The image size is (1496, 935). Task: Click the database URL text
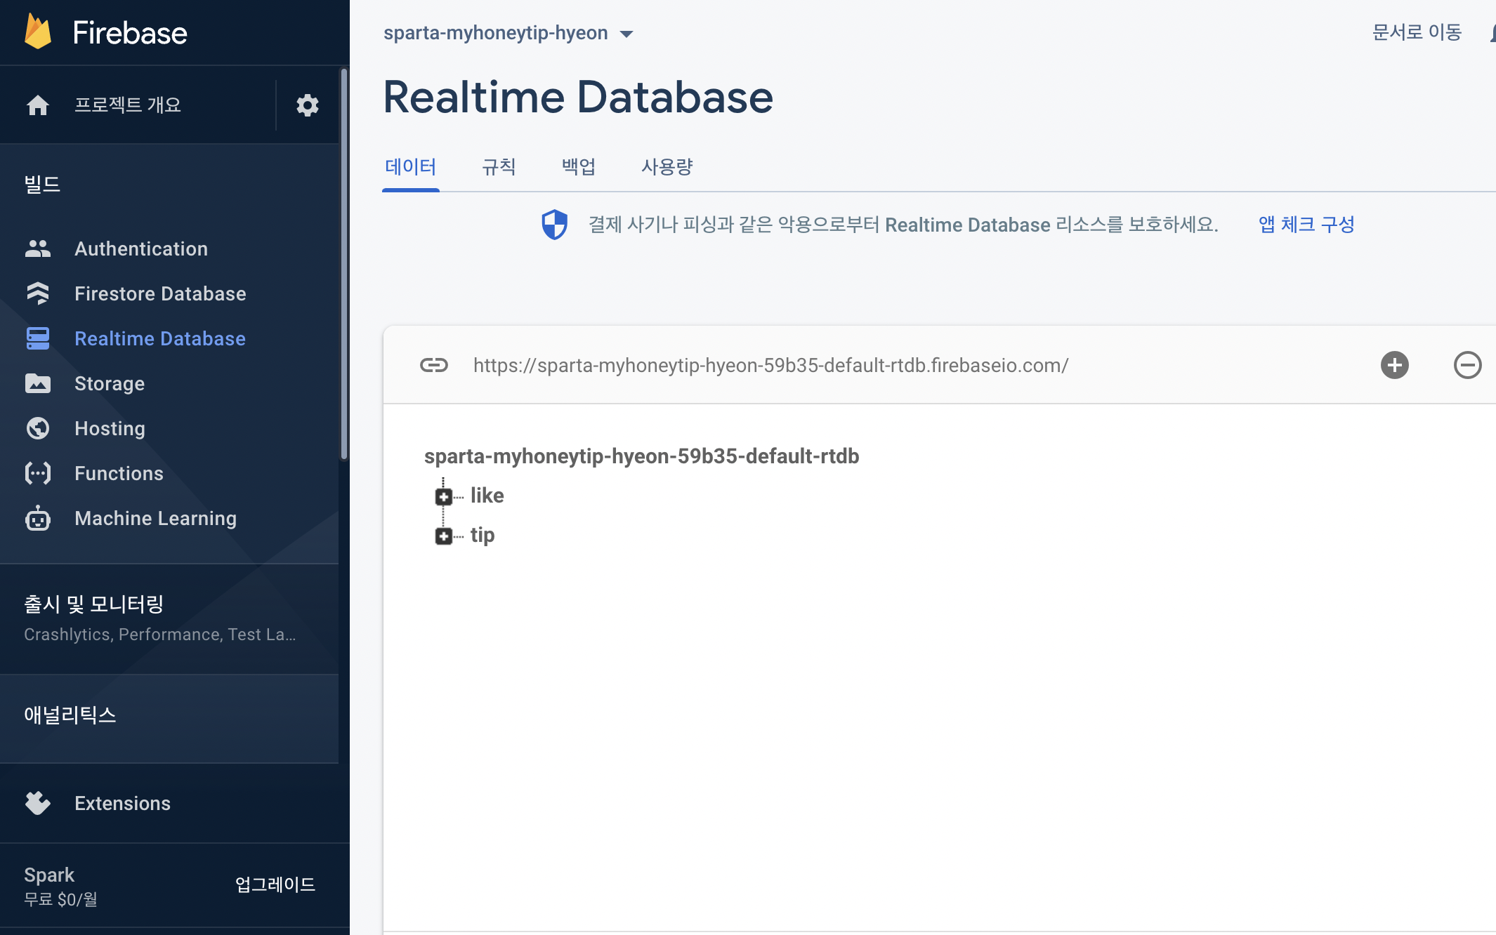pos(770,365)
